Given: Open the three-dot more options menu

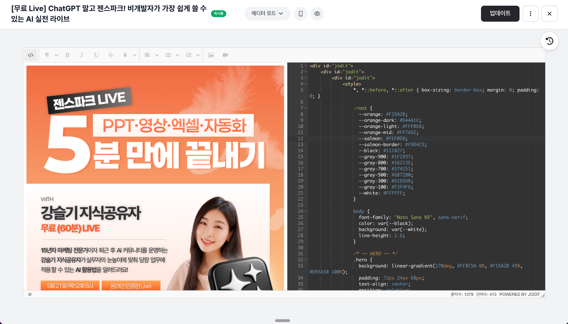Looking at the screenshot, I should [531, 14].
